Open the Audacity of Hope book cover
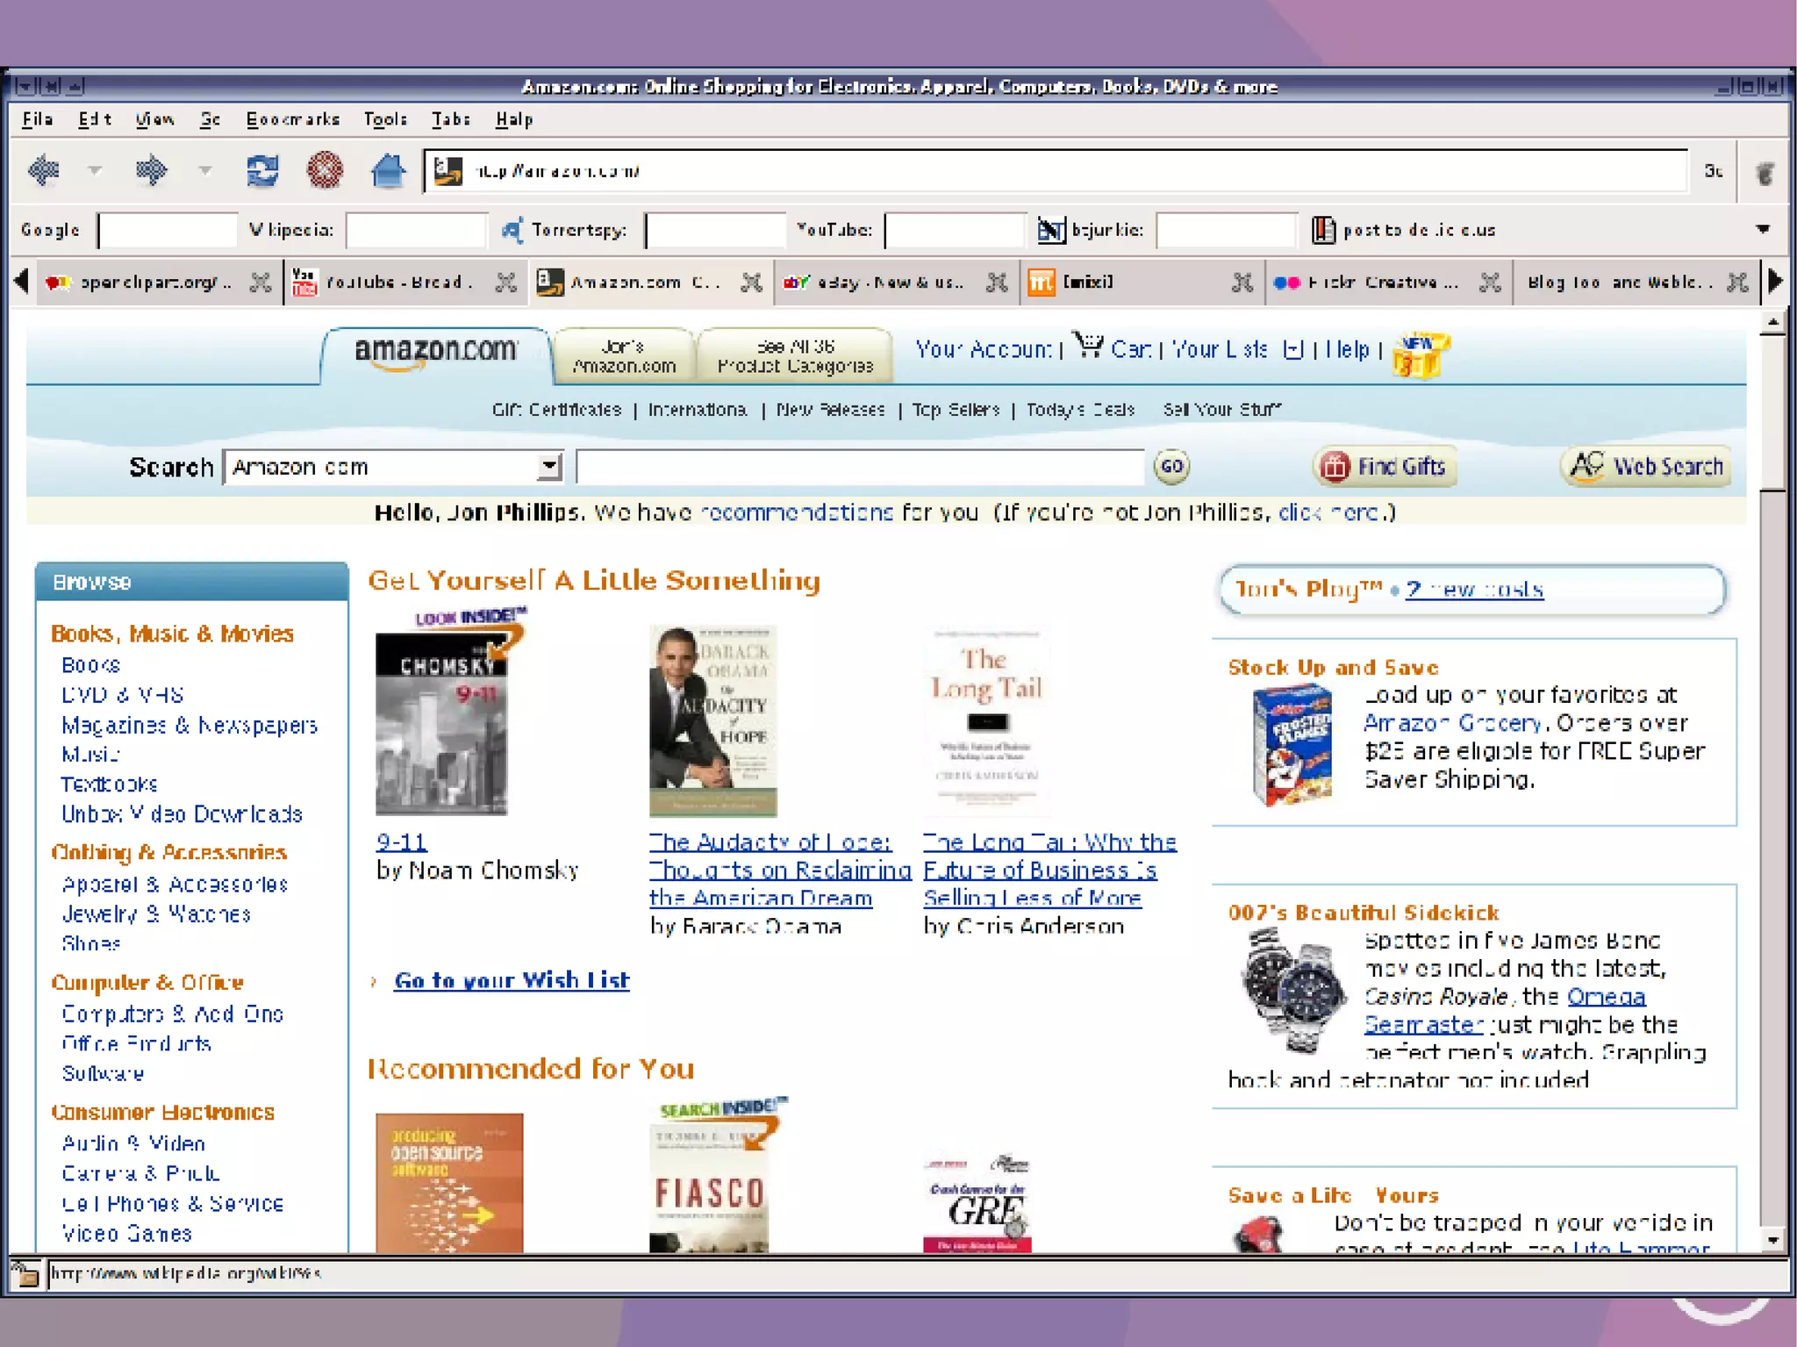The image size is (1797, 1347). (x=712, y=721)
